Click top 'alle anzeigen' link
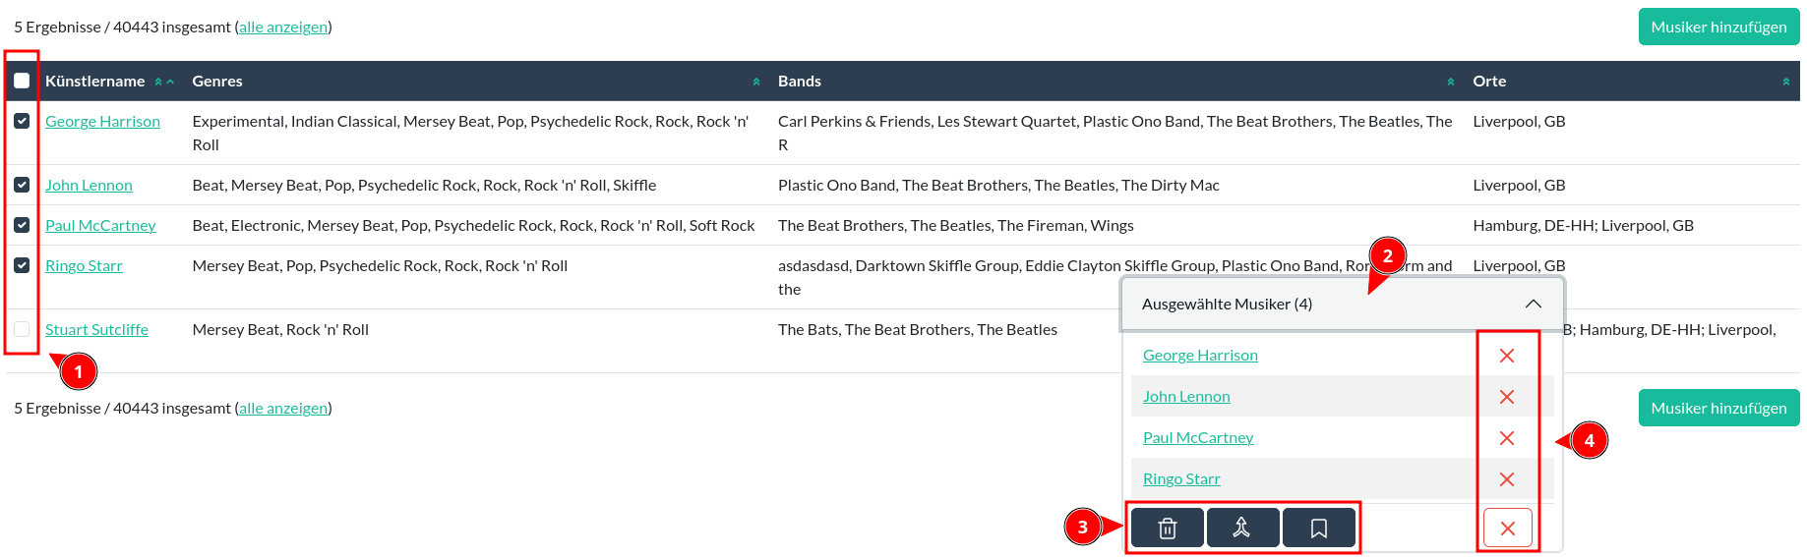 pos(283,28)
